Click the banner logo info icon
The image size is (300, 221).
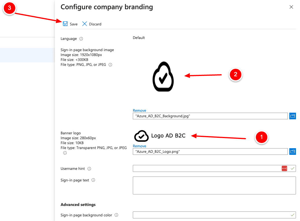pyautogui.click(x=65, y=153)
